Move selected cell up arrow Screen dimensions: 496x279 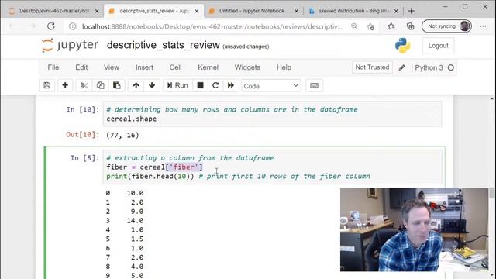coord(136,85)
